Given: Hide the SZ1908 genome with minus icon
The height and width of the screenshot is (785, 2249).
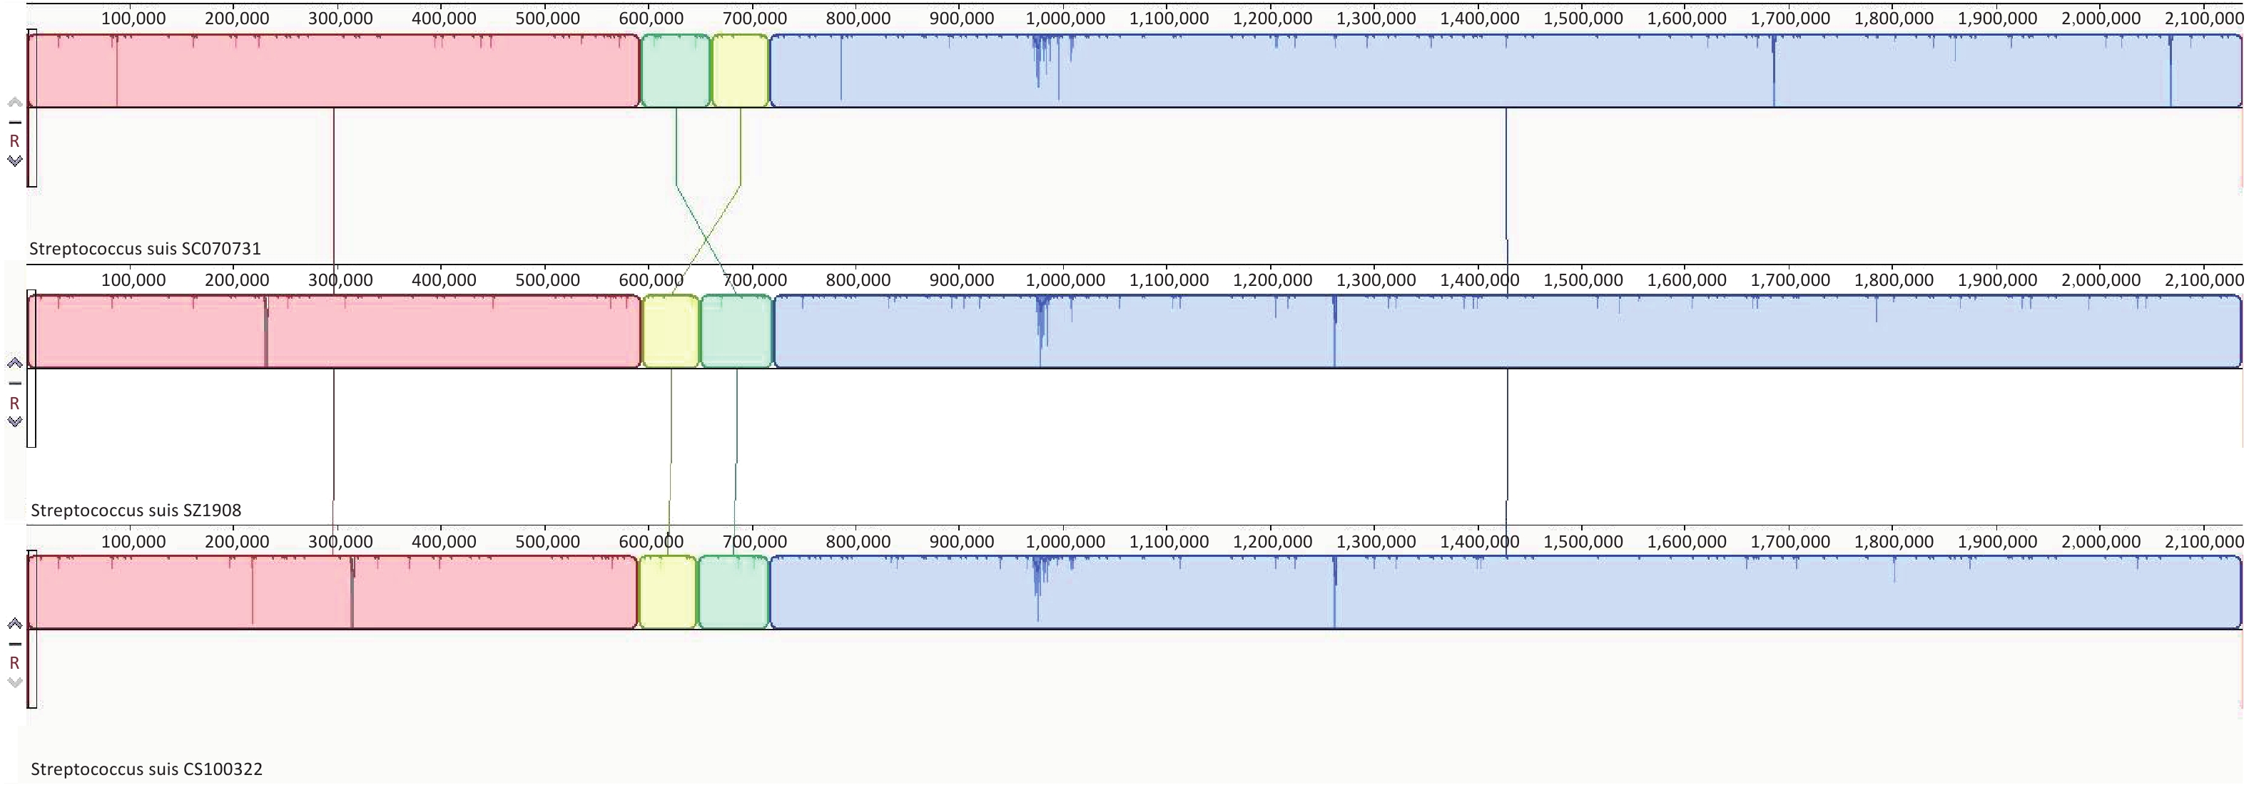Looking at the screenshot, I should 15,383.
